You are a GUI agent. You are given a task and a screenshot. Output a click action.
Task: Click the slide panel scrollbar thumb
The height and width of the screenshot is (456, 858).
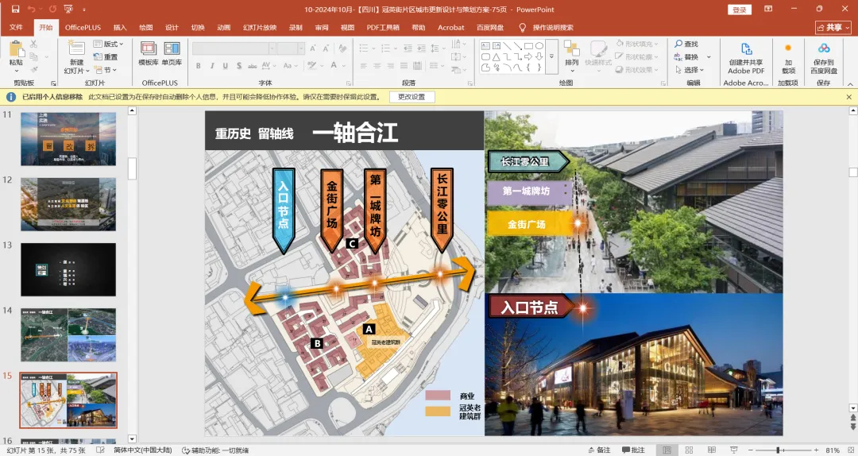(x=132, y=168)
